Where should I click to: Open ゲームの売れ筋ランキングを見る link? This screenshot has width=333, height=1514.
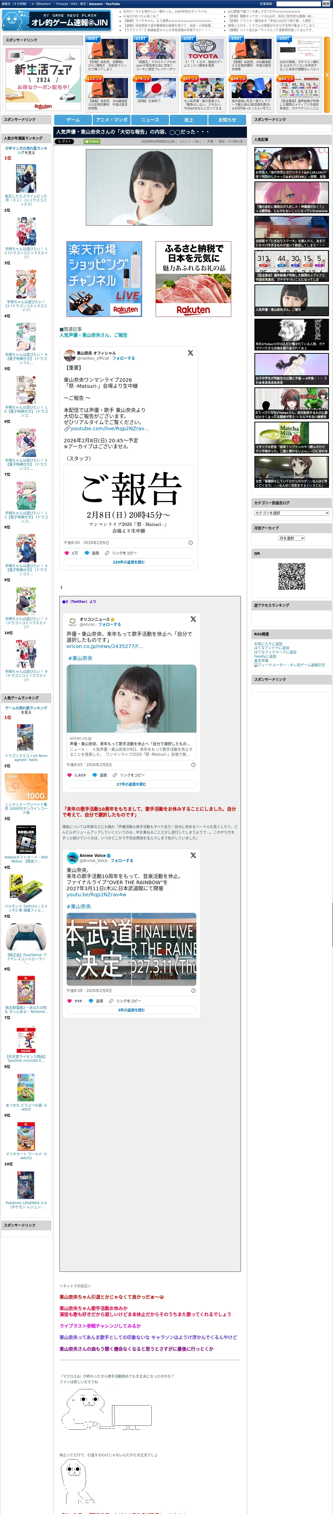pyautogui.click(x=26, y=710)
